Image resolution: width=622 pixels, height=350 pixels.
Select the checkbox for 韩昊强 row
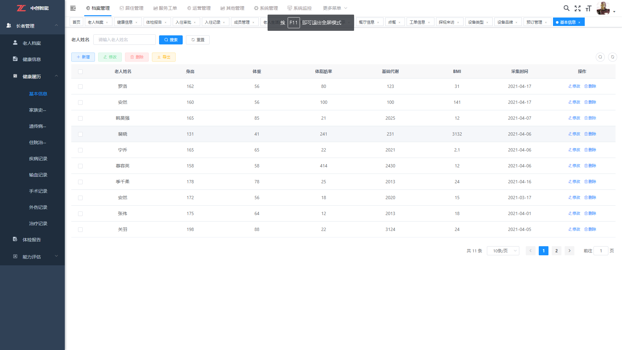(x=80, y=118)
